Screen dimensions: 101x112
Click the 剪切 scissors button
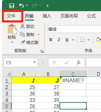point(27,26)
